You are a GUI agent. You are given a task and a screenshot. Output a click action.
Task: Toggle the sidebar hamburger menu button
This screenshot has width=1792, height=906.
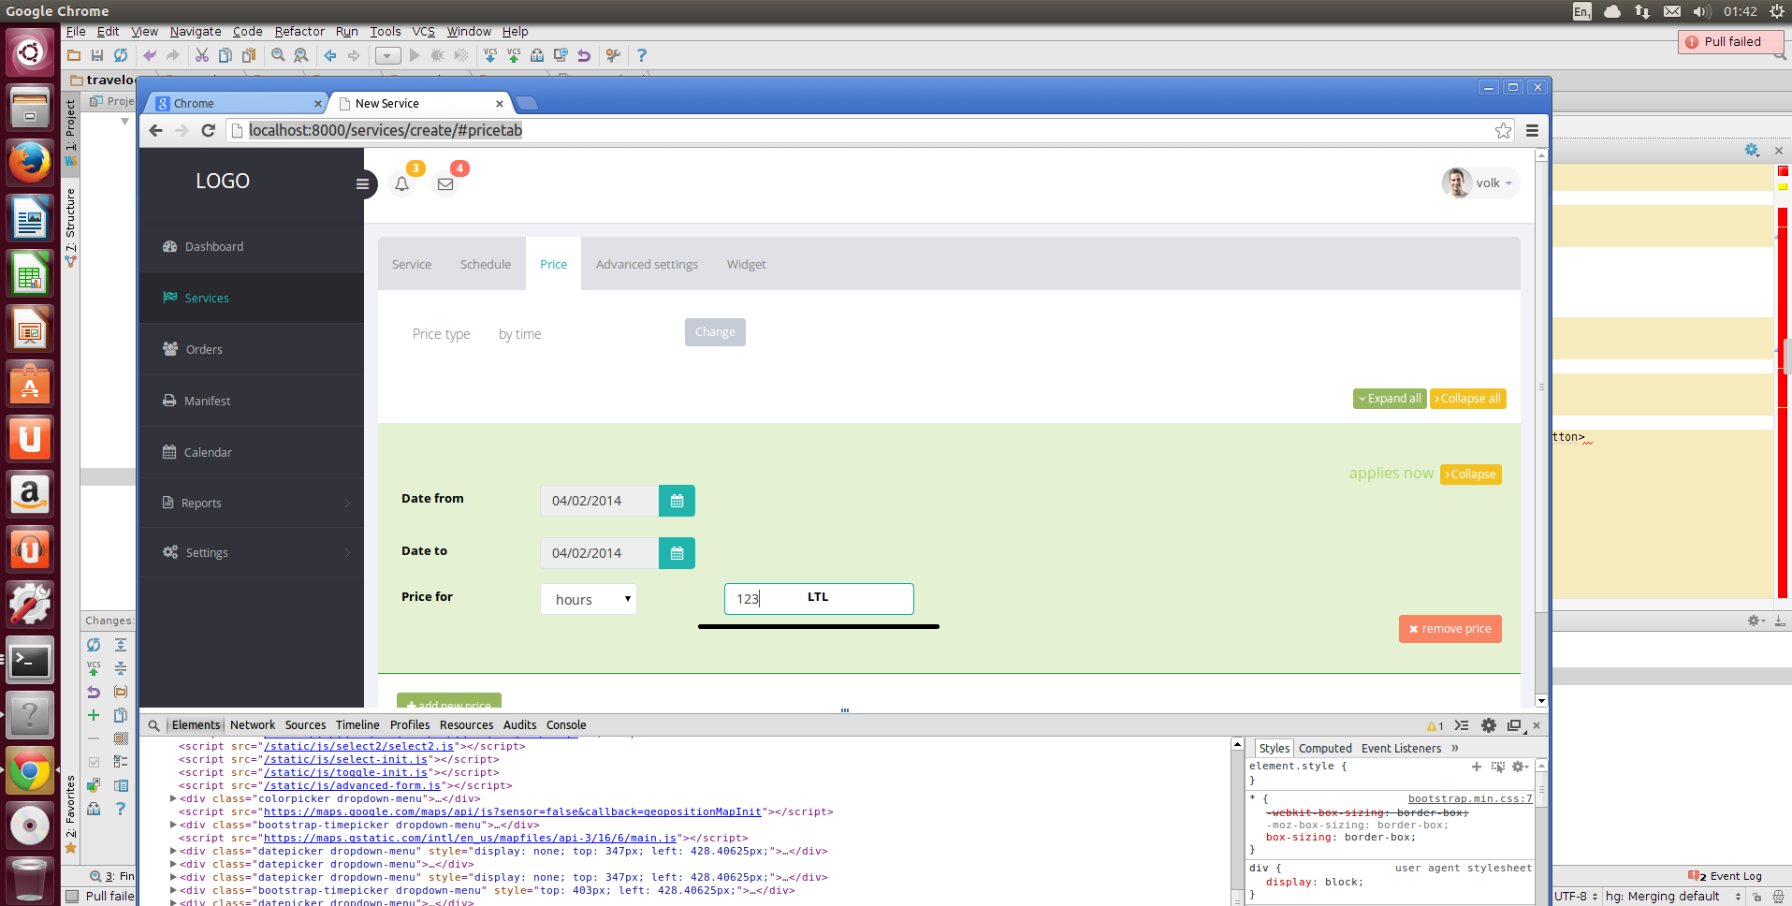click(362, 183)
